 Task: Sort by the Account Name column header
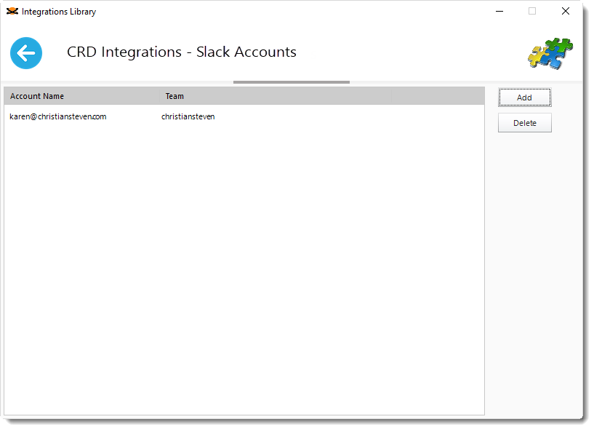[x=81, y=96]
